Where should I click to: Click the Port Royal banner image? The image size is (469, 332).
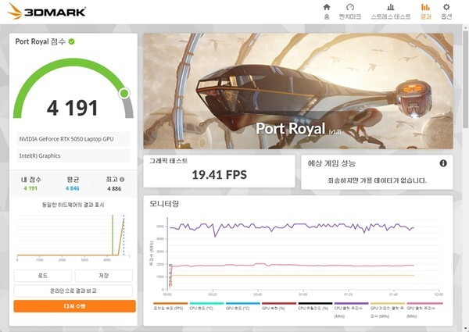298,90
